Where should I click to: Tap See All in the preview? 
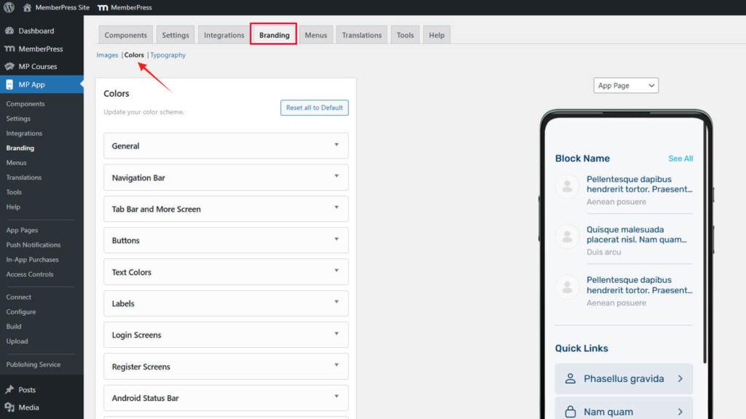pyautogui.click(x=680, y=159)
